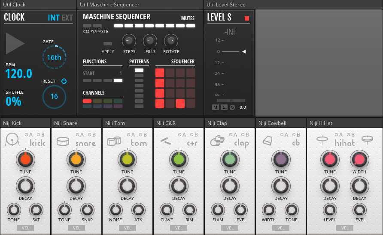Click the snare Snap knob
The image size is (383, 235).
click(87, 210)
